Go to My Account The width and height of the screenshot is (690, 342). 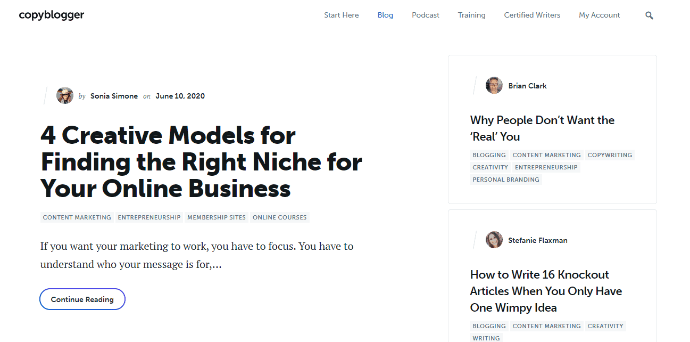tap(599, 15)
